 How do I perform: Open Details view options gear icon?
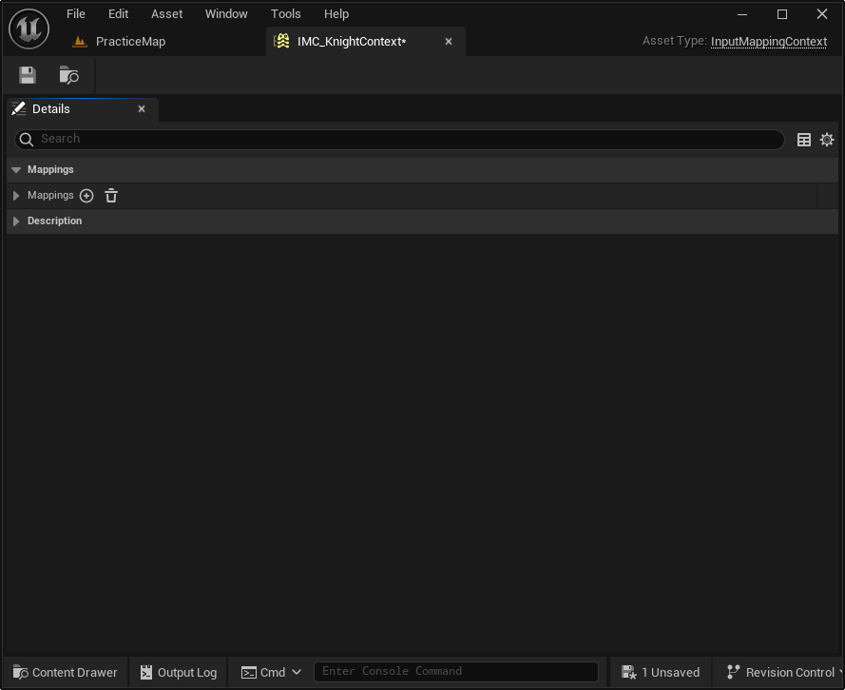pyautogui.click(x=827, y=140)
